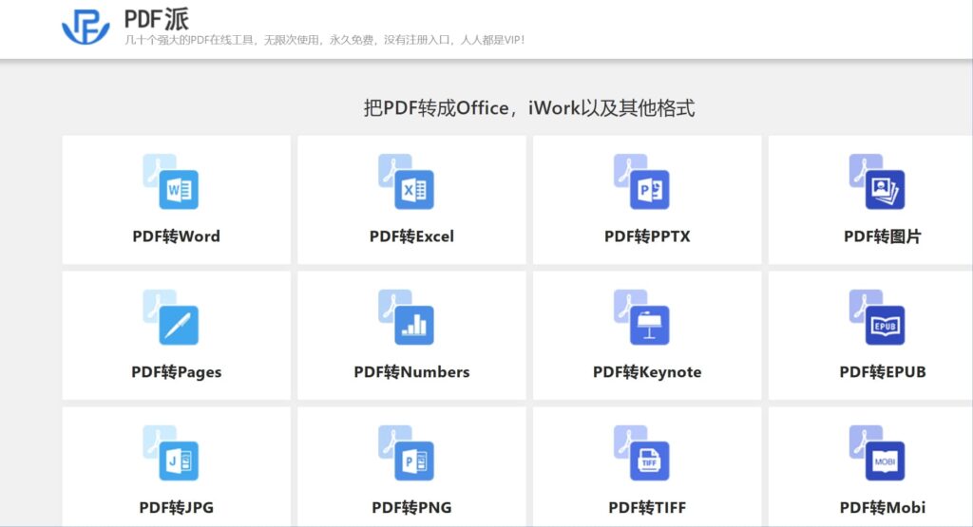Select the PDF转PPTX icon

pos(641,181)
